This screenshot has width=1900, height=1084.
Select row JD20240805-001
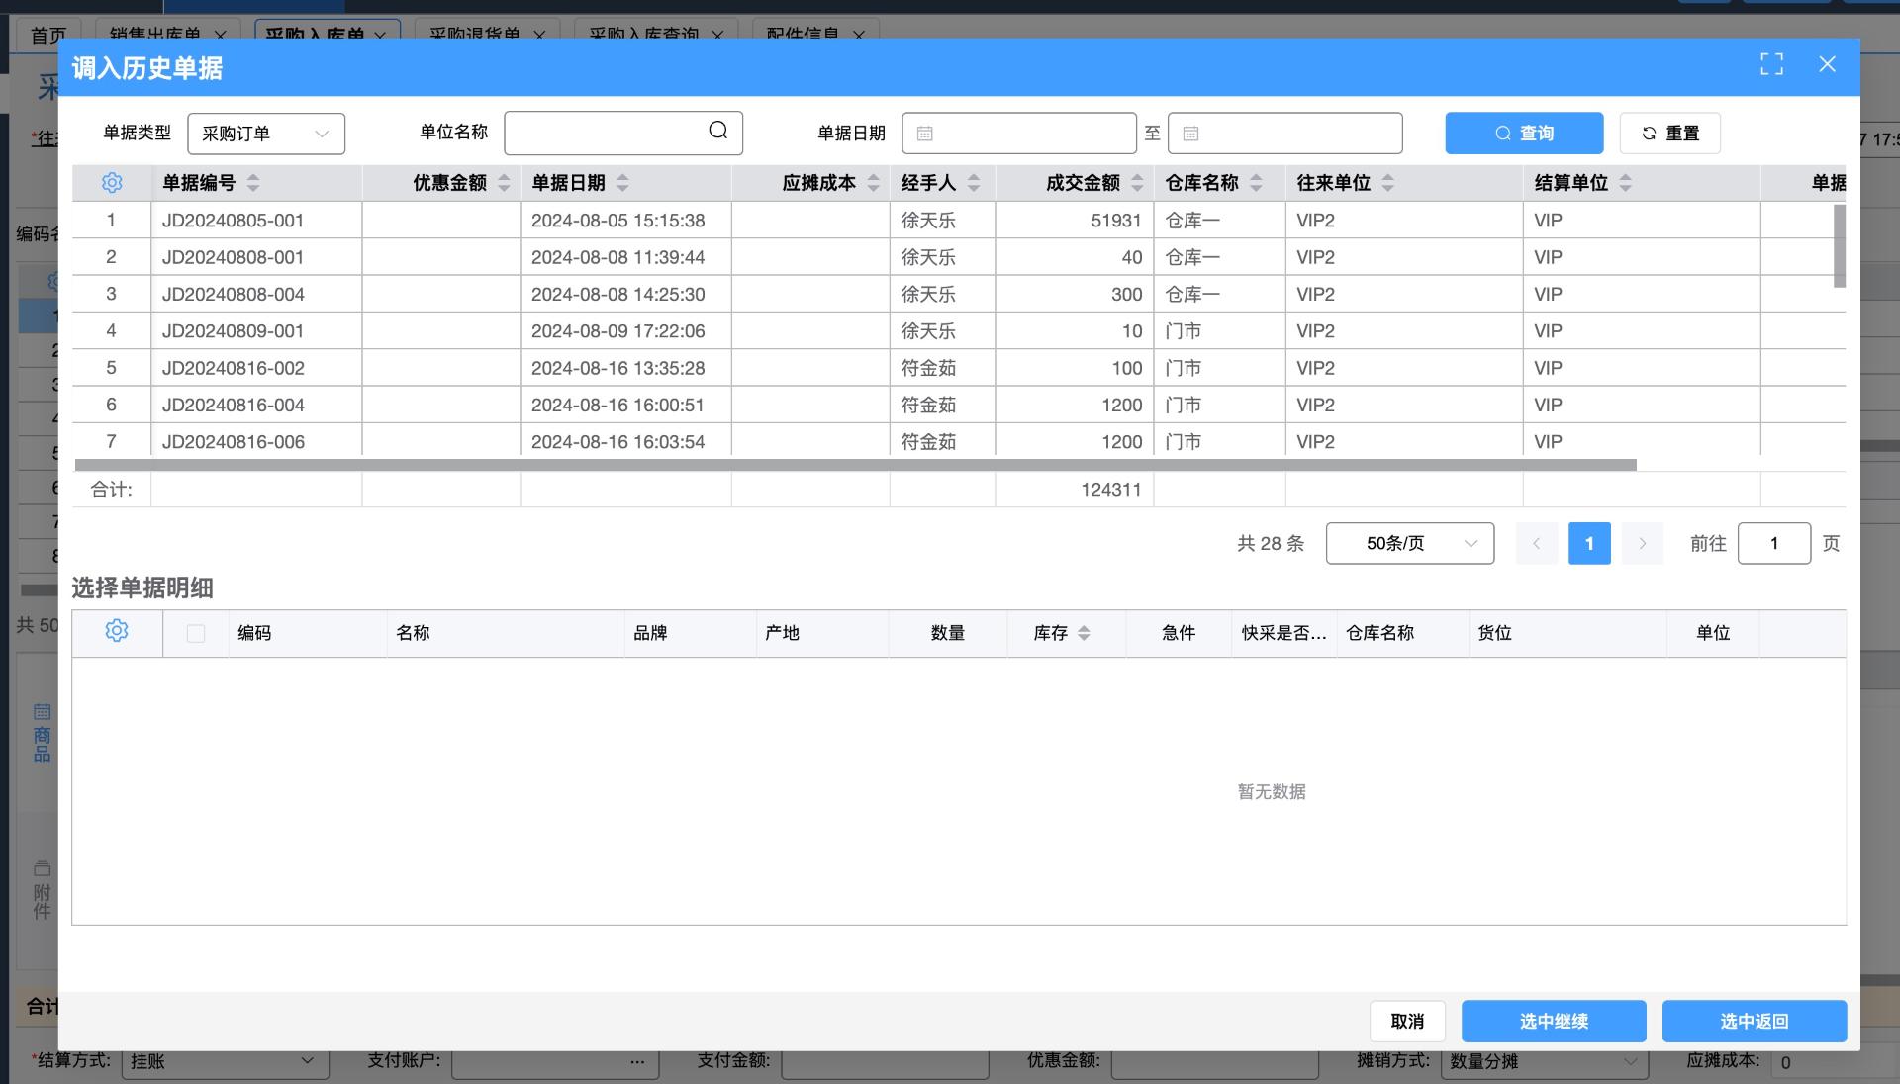pyautogui.click(x=959, y=221)
